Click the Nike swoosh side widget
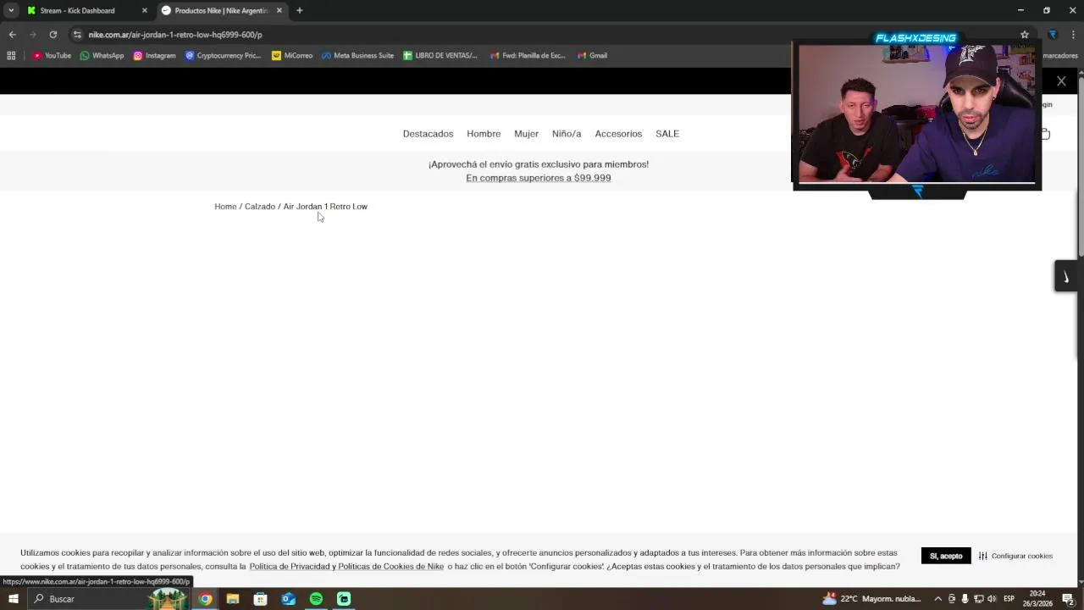The width and height of the screenshot is (1084, 610). click(1066, 277)
